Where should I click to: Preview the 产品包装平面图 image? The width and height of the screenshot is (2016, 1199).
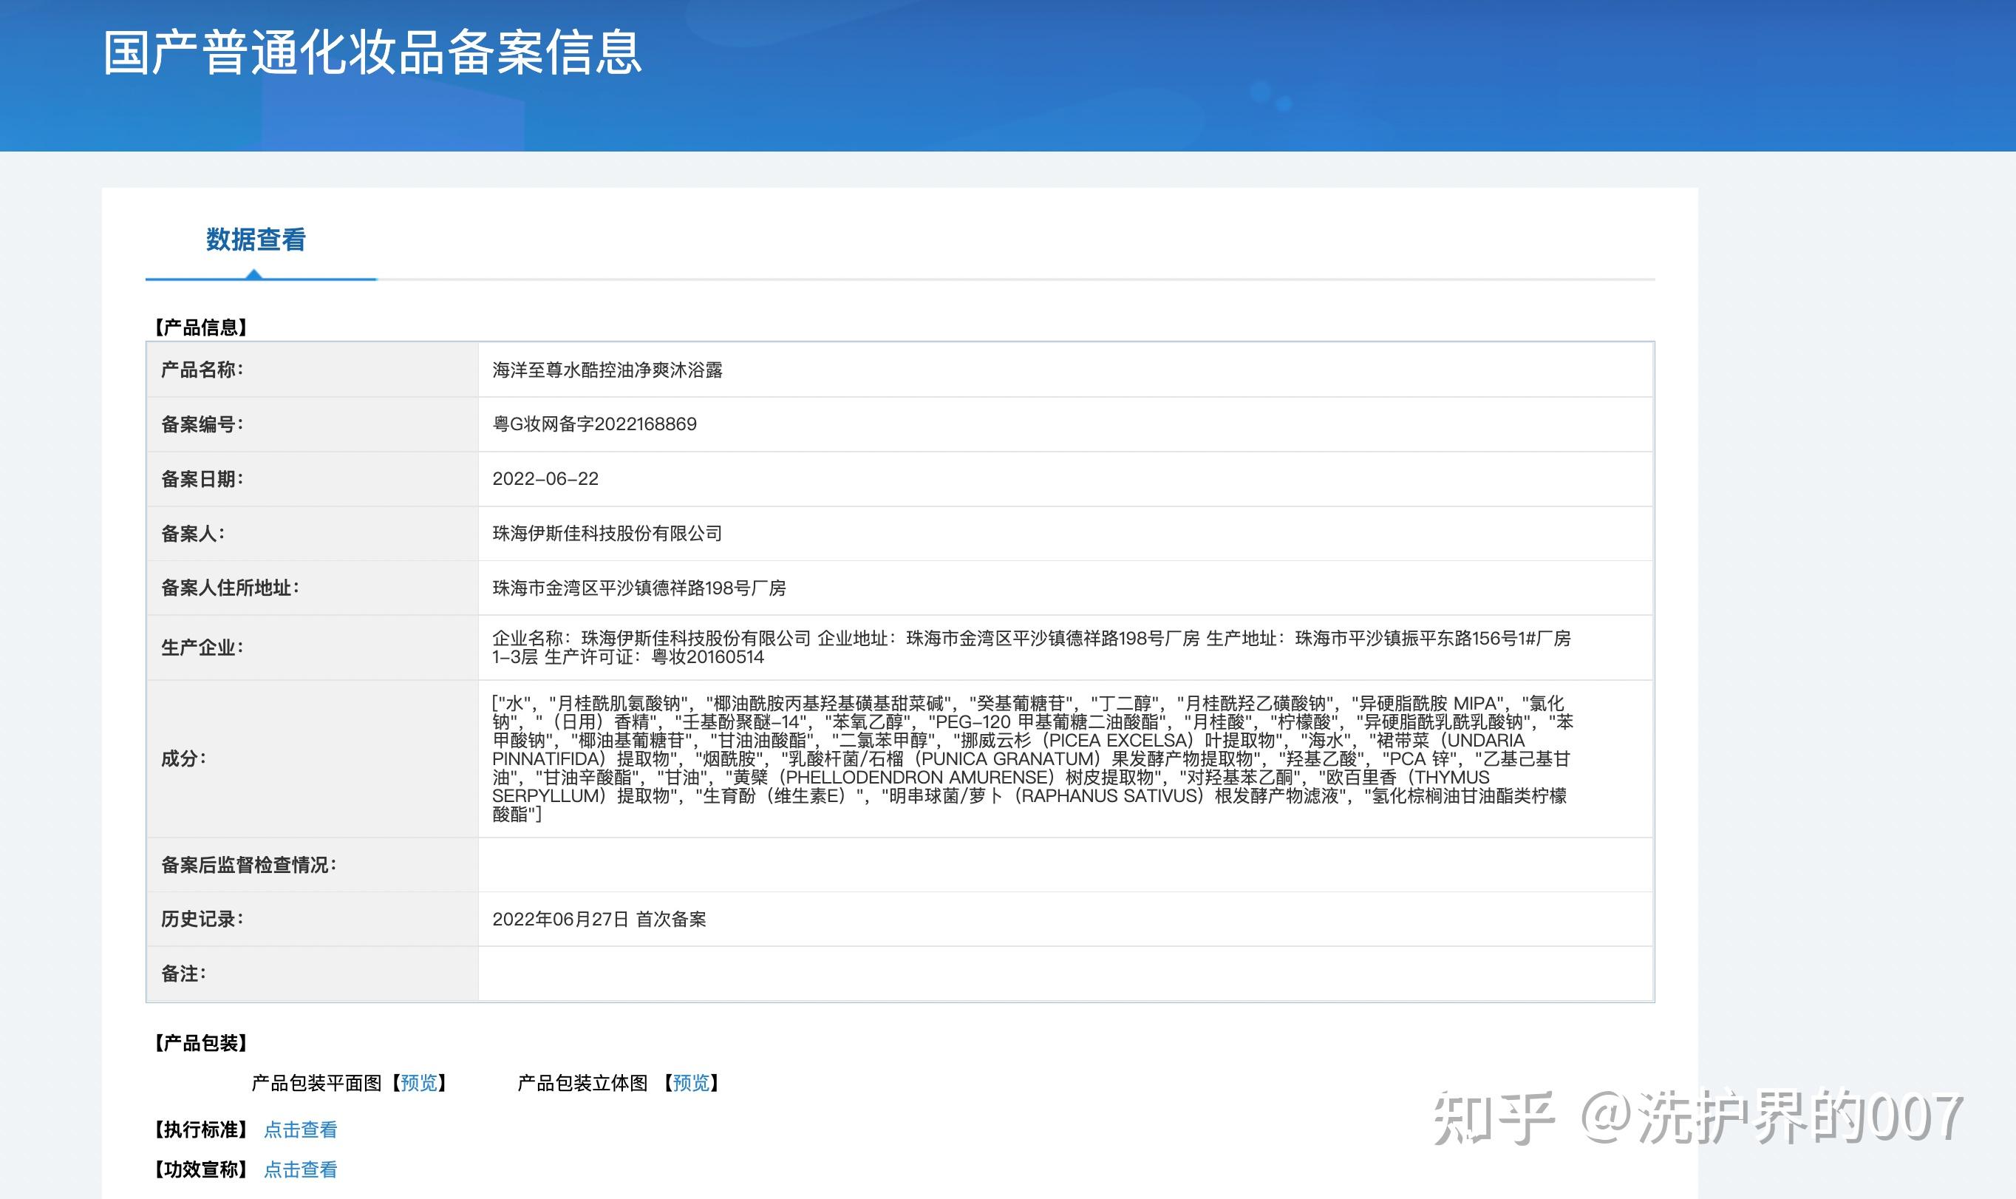click(418, 1083)
